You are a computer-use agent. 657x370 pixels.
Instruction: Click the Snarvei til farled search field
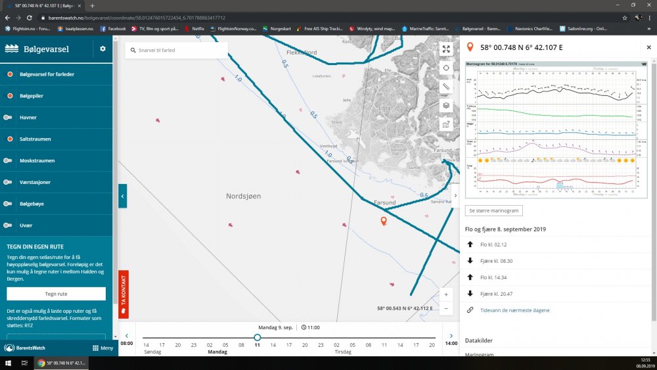click(176, 51)
